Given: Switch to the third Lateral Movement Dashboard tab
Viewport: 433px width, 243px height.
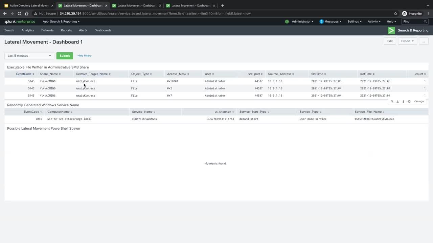Looking at the screenshot, I should pyautogui.click(x=191, y=6).
